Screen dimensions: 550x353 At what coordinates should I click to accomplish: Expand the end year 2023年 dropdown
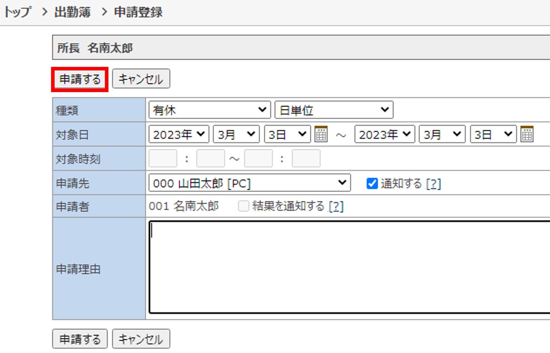point(384,134)
